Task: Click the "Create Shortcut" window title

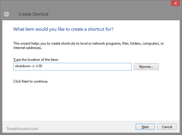Action: click(x=34, y=14)
